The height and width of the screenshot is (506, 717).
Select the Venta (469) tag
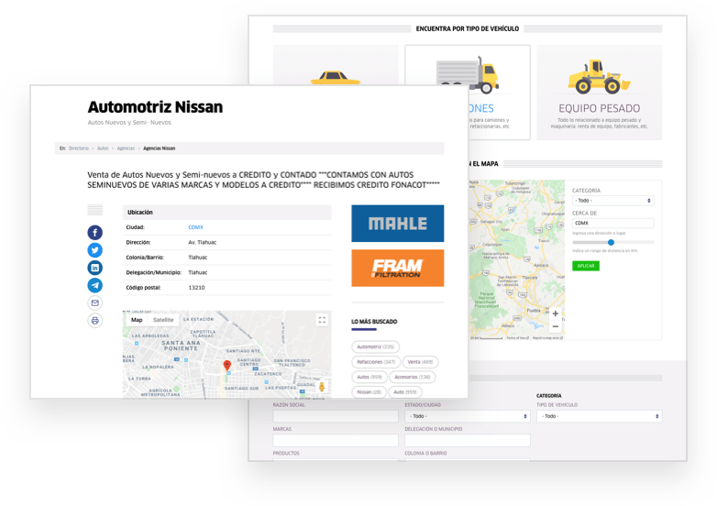click(420, 362)
